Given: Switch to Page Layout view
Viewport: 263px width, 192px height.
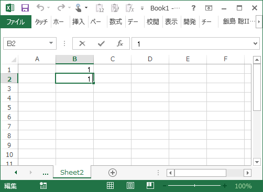Looking at the screenshot, I should tap(130, 186).
